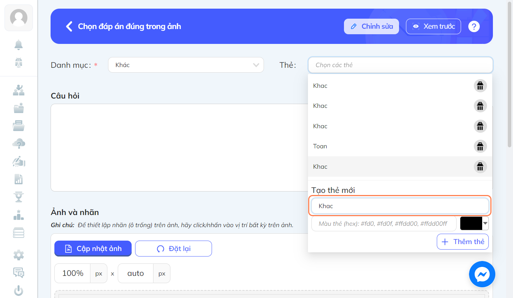
Task: Click the Màu thẻ hex color field
Action: coord(384,224)
